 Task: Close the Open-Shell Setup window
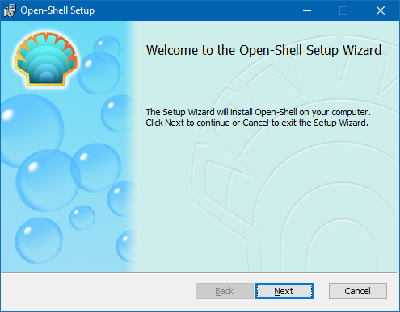pos(381,10)
